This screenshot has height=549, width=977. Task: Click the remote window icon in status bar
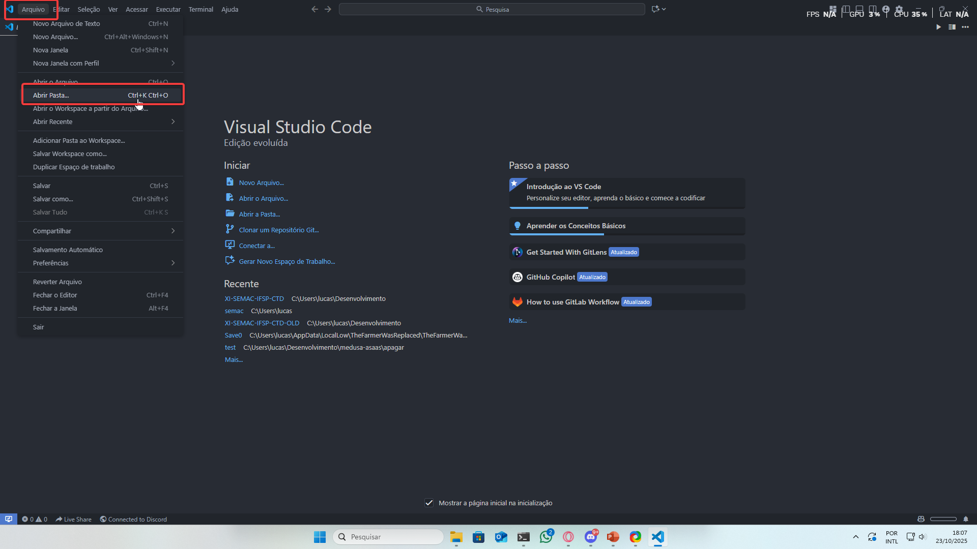click(8, 519)
